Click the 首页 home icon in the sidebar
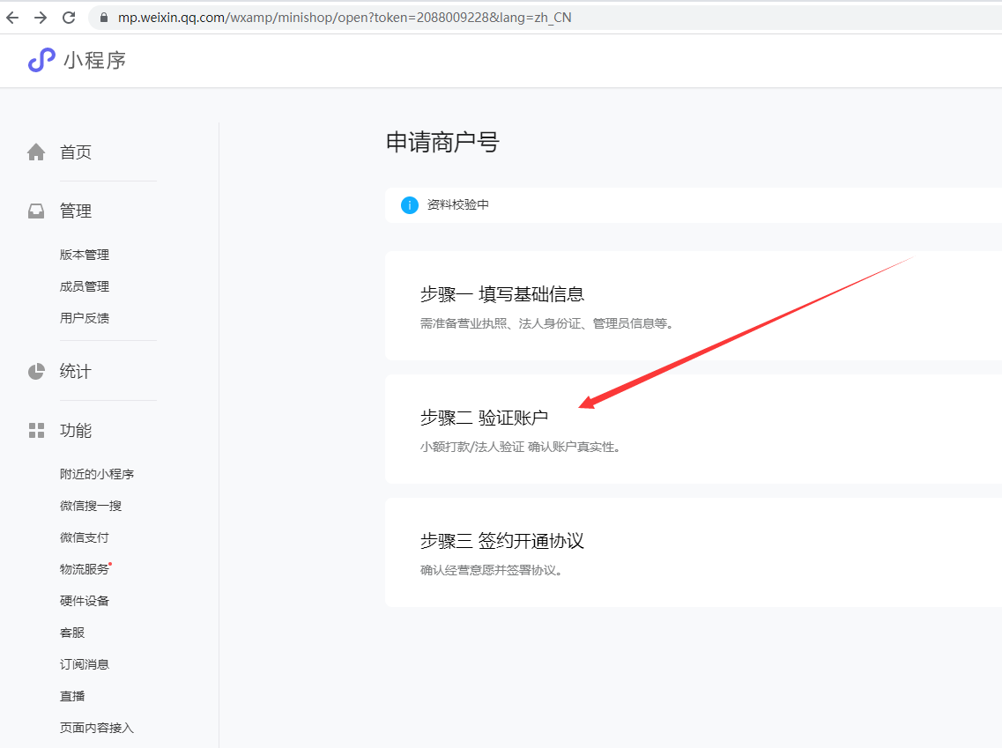Image resolution: width=1002 pixels, height=748 pixels. click(36, 152)
